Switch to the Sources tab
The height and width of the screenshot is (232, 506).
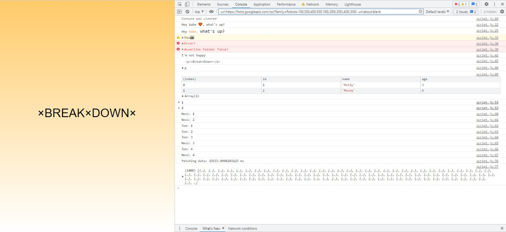(223, 4)
